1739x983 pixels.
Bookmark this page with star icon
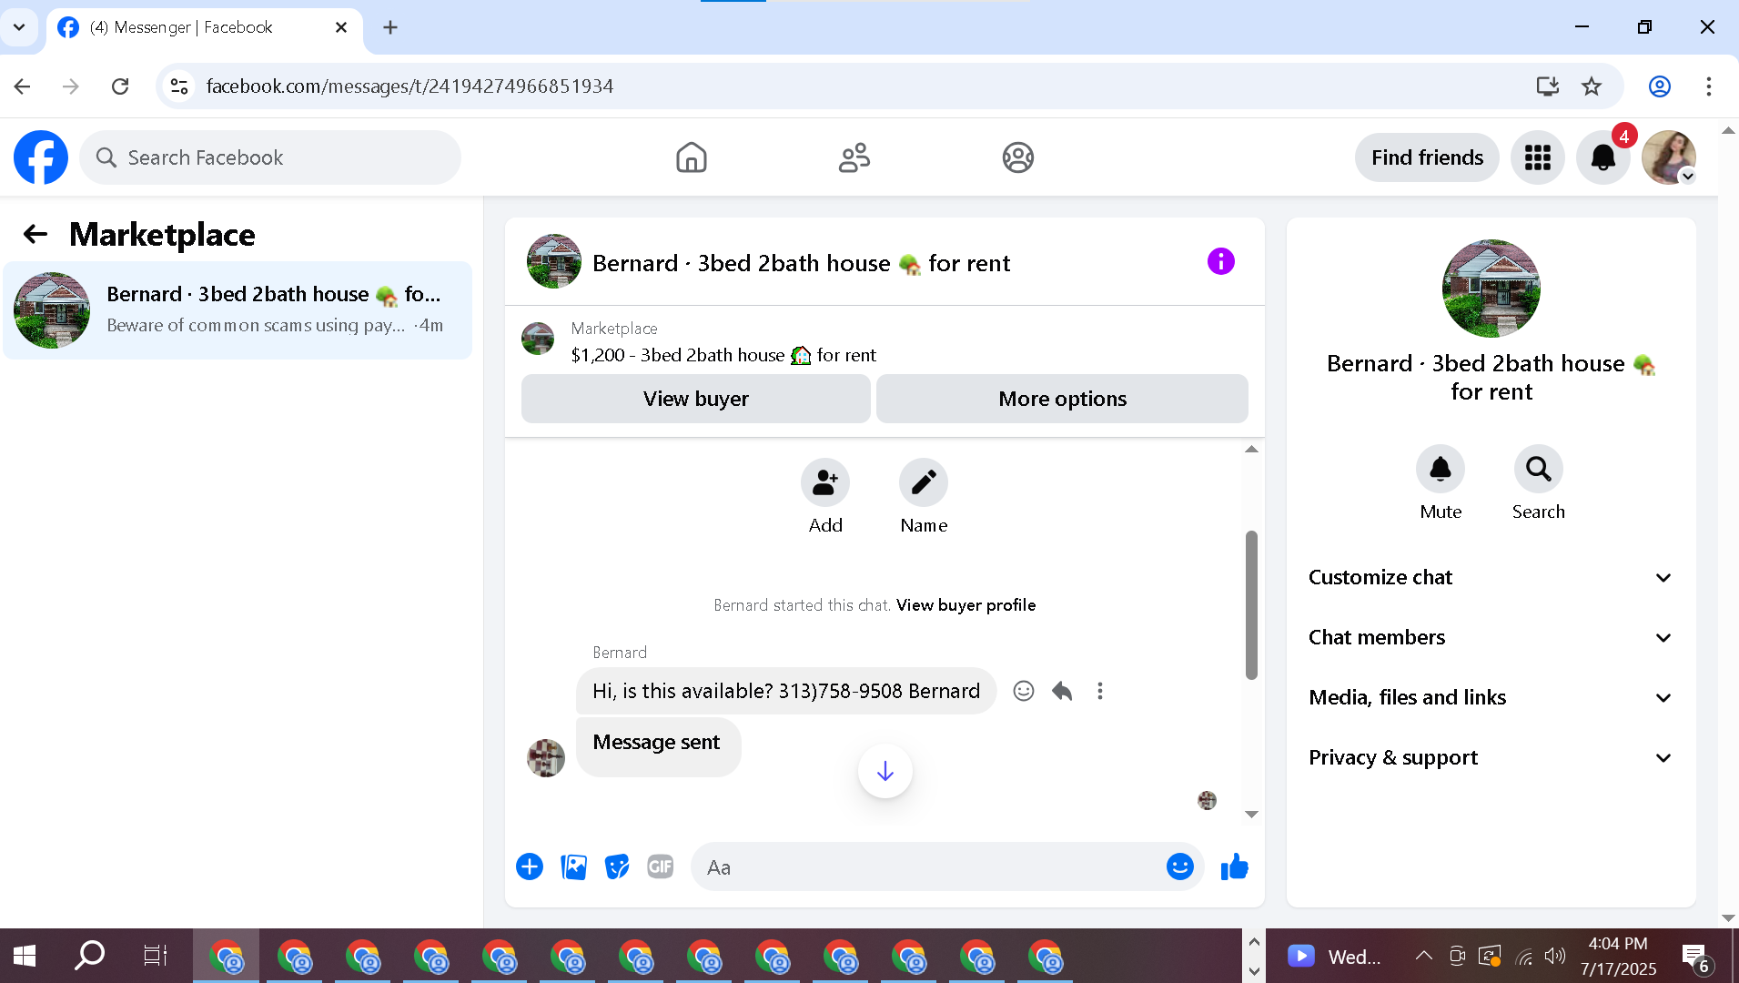1592,86
